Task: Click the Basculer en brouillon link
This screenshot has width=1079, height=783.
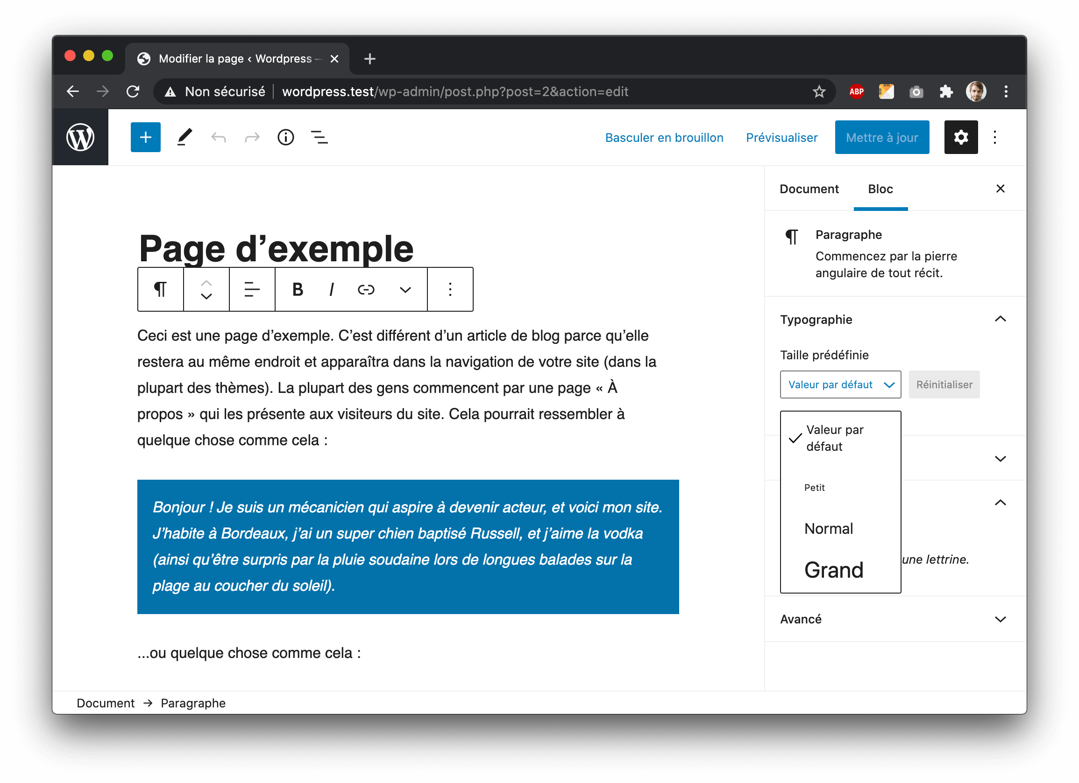Action: pyautogui.click(x=664, y=137)
